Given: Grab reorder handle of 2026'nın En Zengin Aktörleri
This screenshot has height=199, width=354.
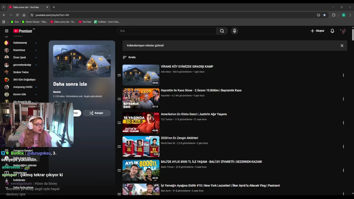Looking at the screenshot, I should [119, 146].
